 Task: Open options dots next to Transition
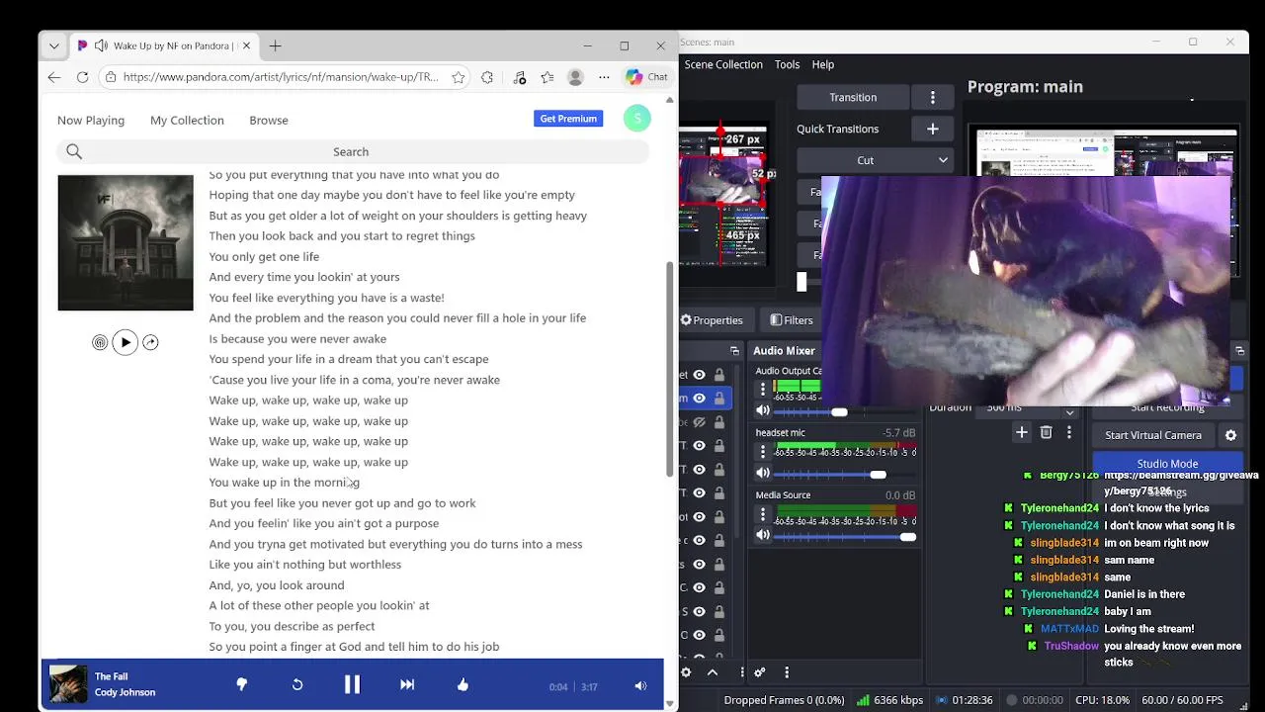(933, 97)
